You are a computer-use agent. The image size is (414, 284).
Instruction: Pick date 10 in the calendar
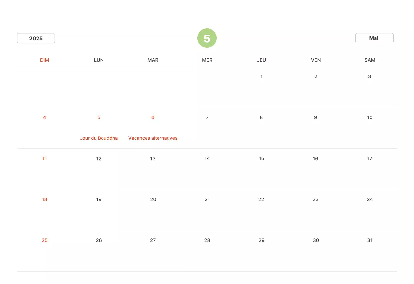[x=370, y=117]
